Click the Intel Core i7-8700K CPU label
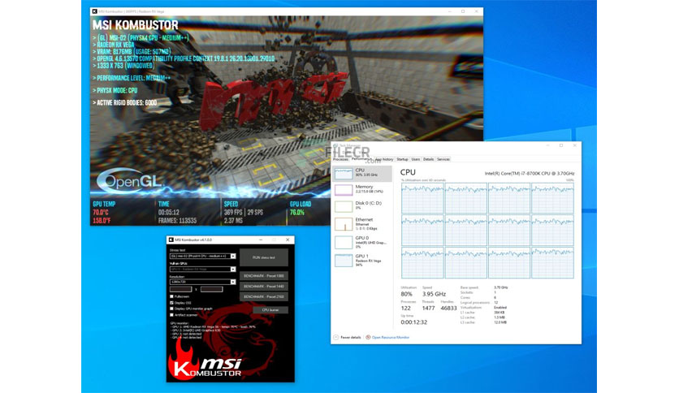Image resolution: width=679 pixels, height=393 pixels. pyautogui.click(x=530, y=173)
